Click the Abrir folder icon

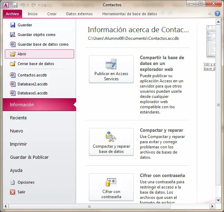click(12, 54)
